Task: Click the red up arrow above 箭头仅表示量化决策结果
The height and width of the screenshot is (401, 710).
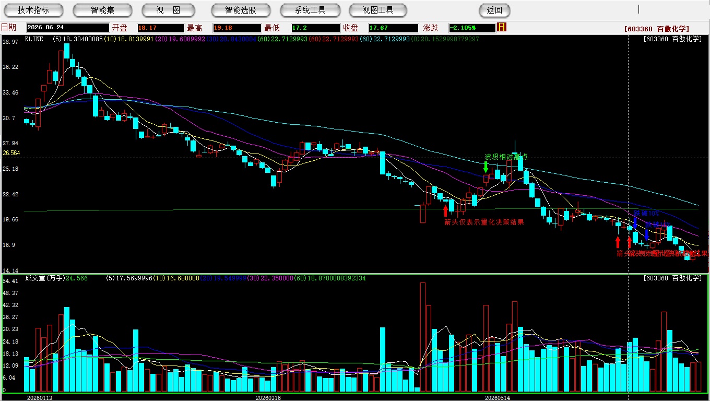Action: (445, 210)
